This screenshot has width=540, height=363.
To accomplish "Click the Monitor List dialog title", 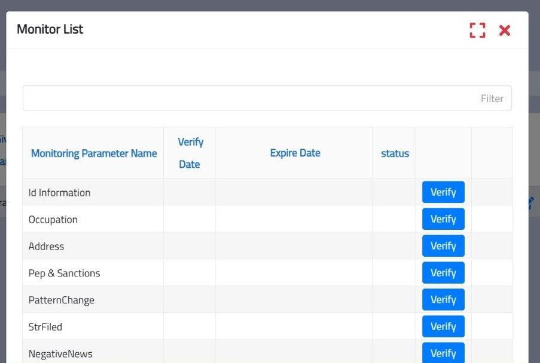I will click(x=50, y=29).
